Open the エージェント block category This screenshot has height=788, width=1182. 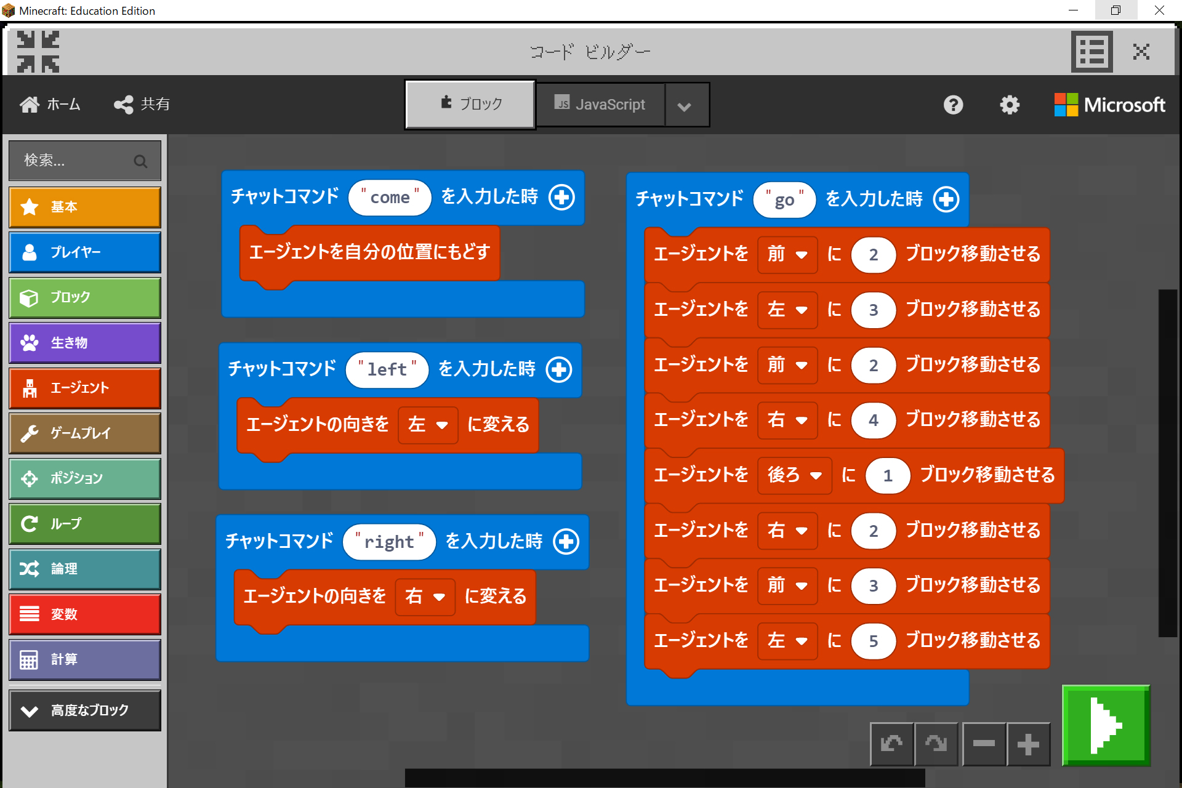[x=85, y=388]
